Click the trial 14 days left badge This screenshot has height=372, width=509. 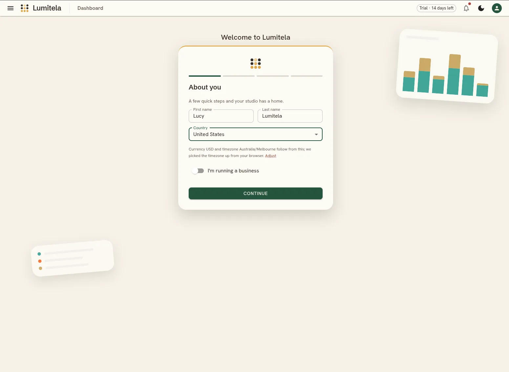(x=436, y=8)
